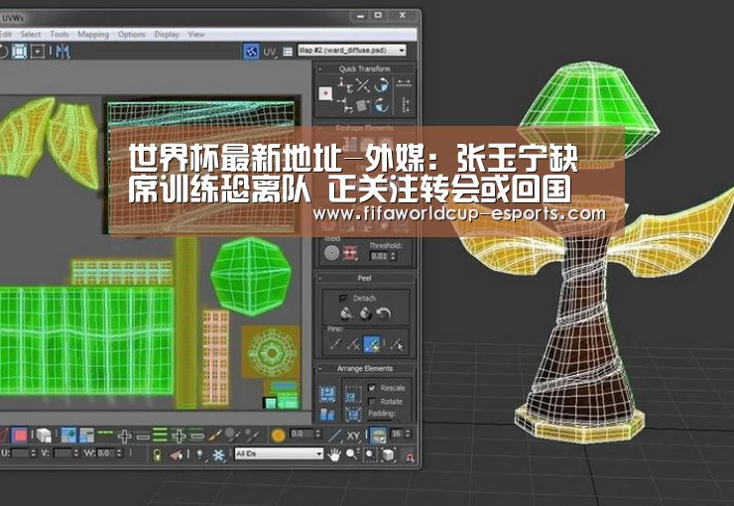Select the Zoom magnifier tool

tap(352, 454)
